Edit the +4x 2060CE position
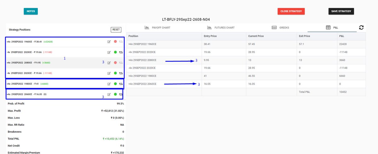Image resolution: width=378 pixels, height=154 pixels. (x=109, y=94)
